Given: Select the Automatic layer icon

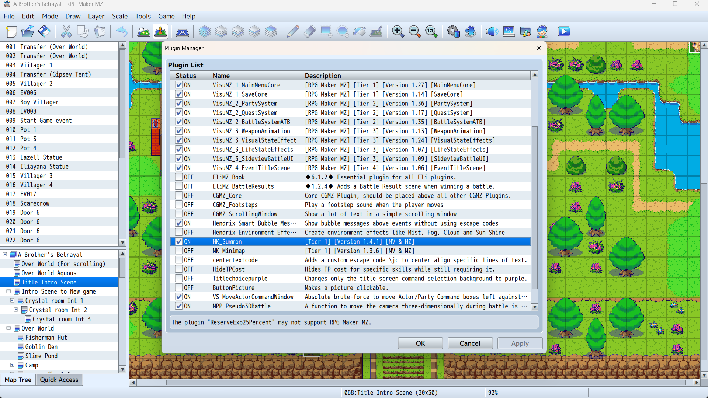Looking at the screenshot, I should [x=205, y=32].
